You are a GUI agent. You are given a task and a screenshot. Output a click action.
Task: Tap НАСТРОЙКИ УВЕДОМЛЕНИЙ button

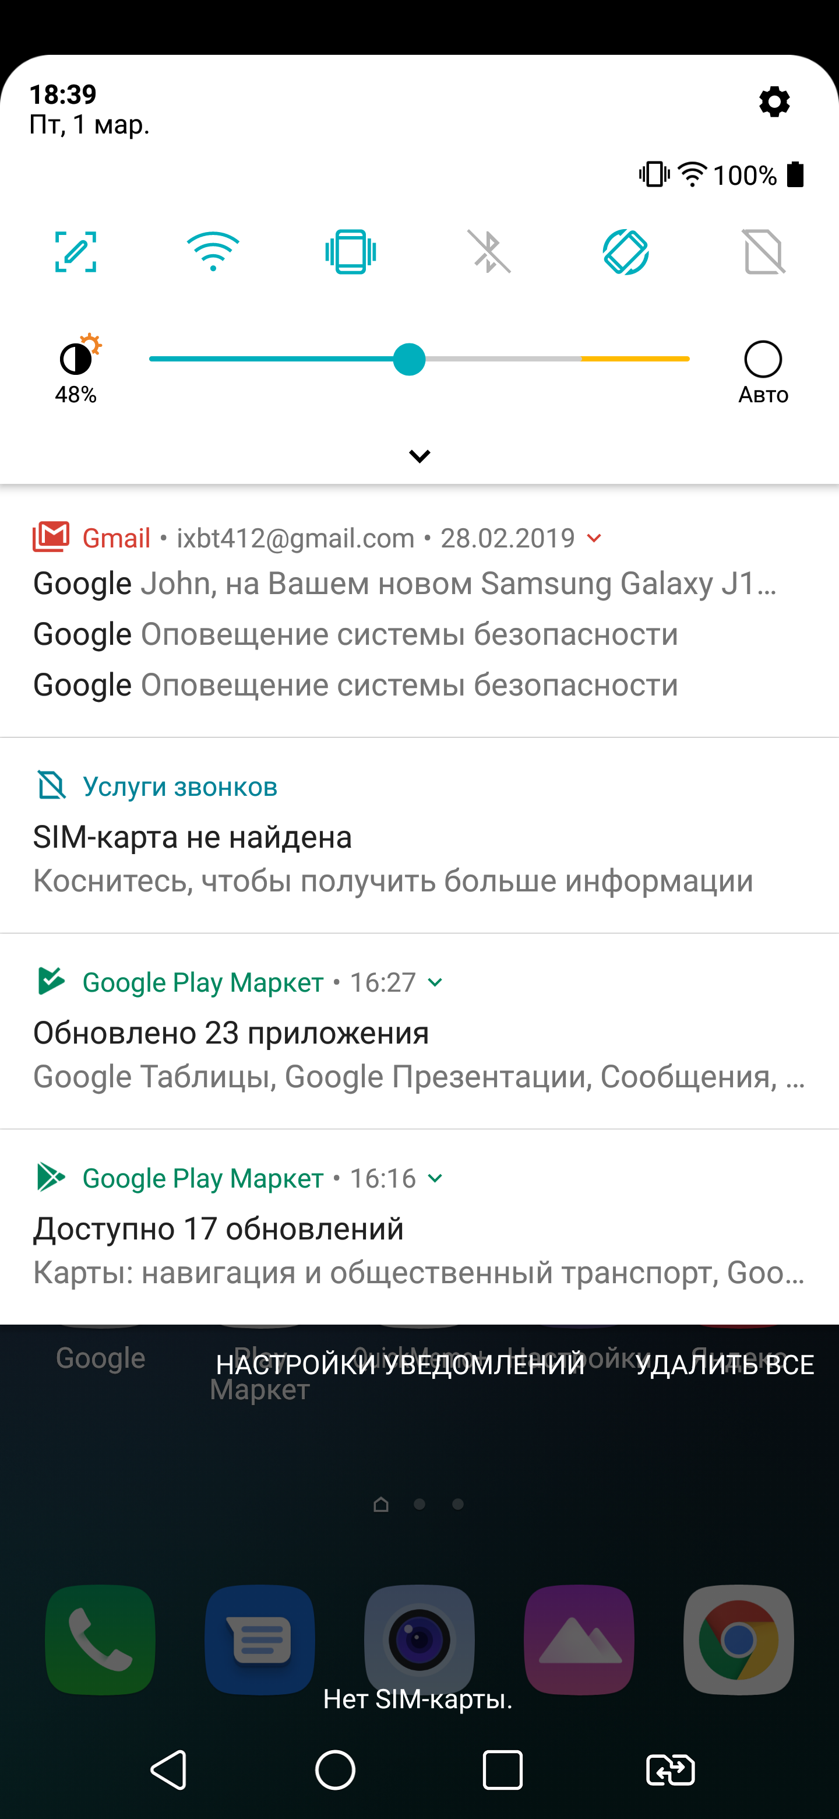point(400,1365)
